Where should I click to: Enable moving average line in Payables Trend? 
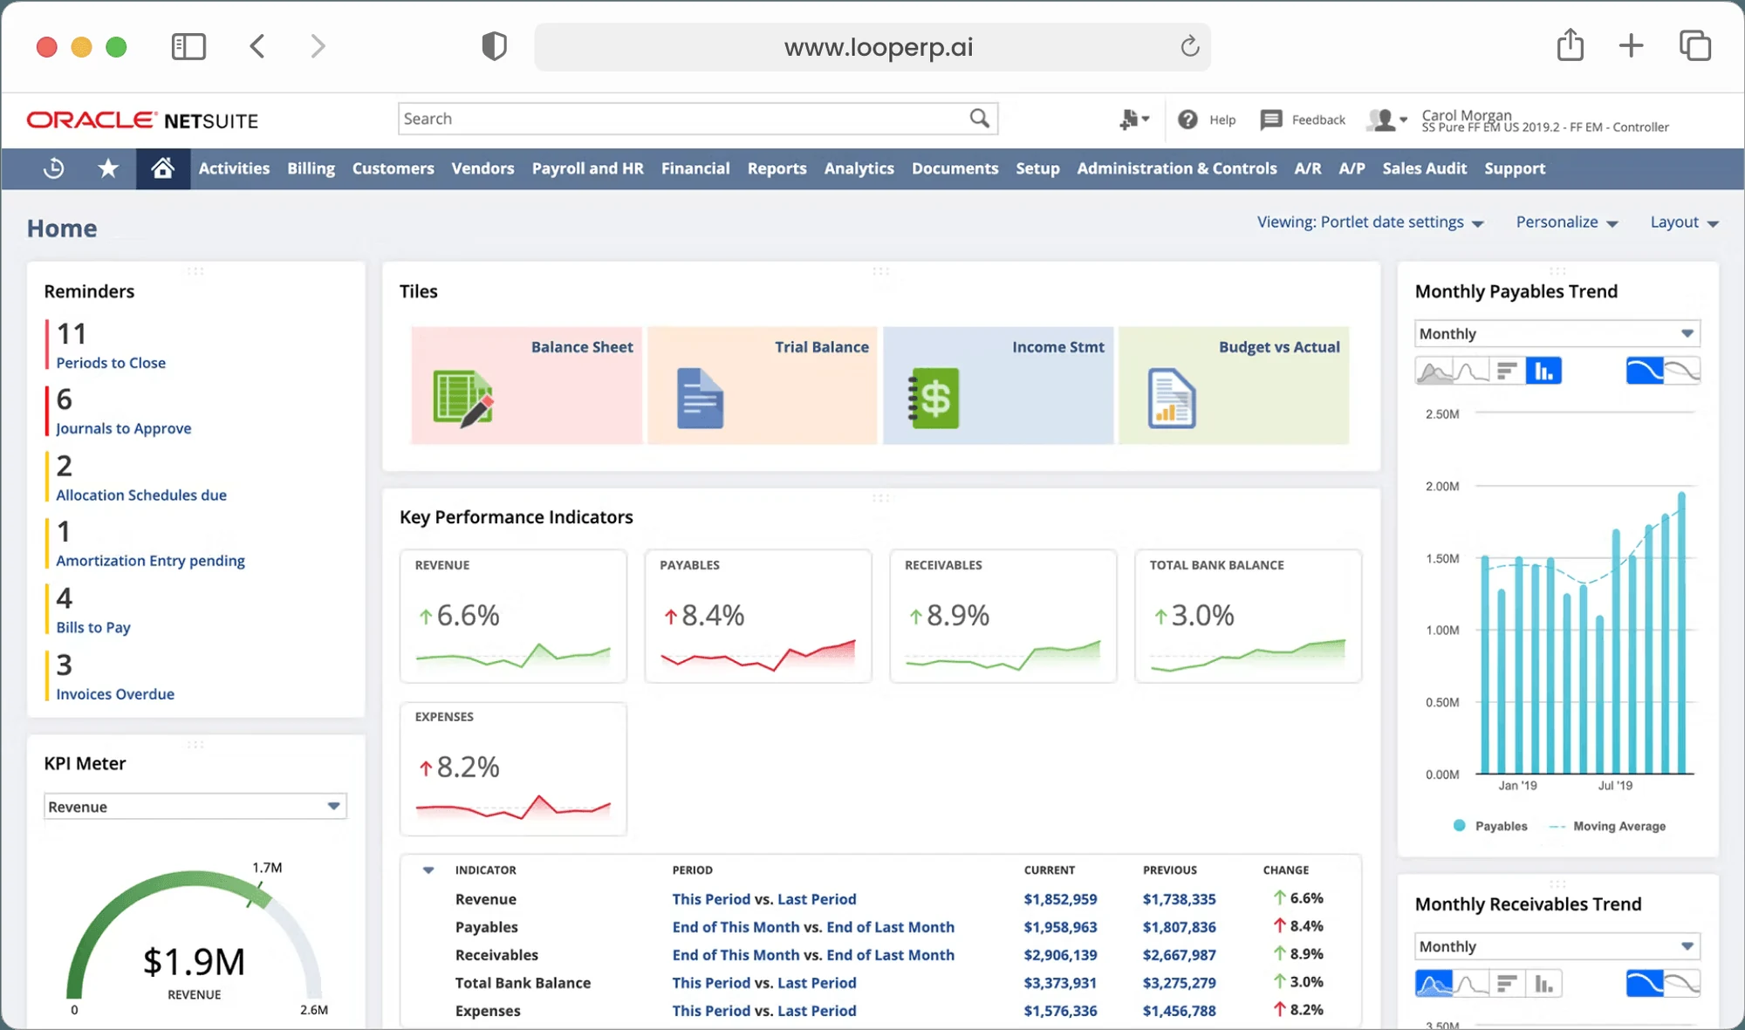(x=1645, y=372)
